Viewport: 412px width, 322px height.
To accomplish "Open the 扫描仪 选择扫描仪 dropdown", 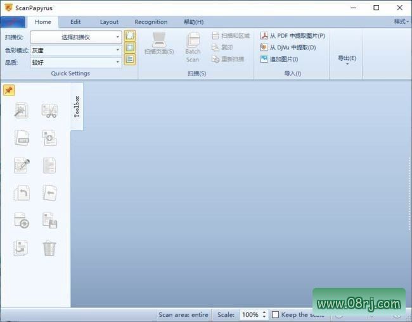I will [x=76, y=37].
